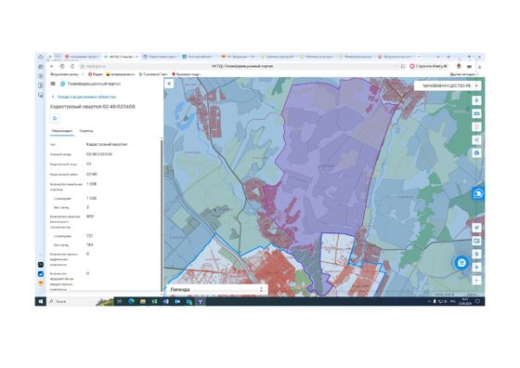Go back with the browser back arrow
The image size is (520, 368).
pos(52,66)
